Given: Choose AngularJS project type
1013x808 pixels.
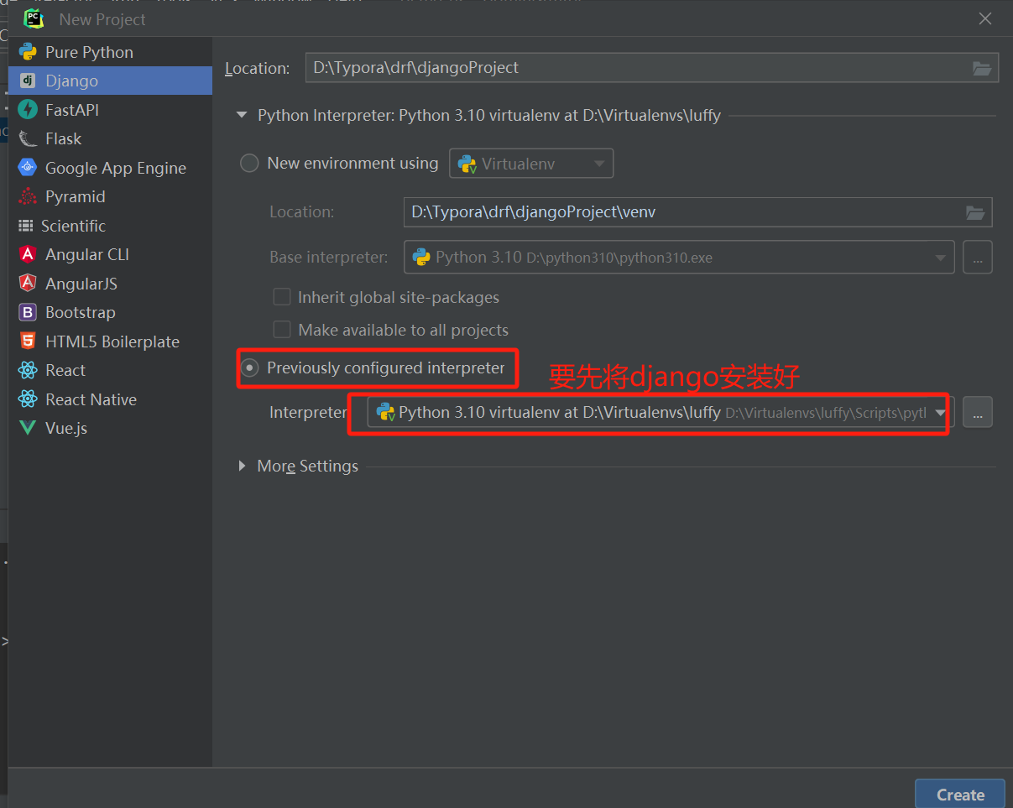Looking at the screenshot, I should click(110, 284).
